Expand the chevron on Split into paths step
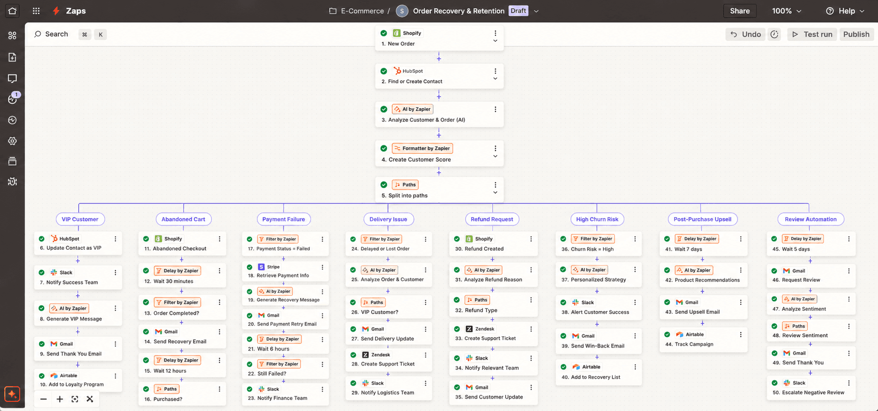 495,193
